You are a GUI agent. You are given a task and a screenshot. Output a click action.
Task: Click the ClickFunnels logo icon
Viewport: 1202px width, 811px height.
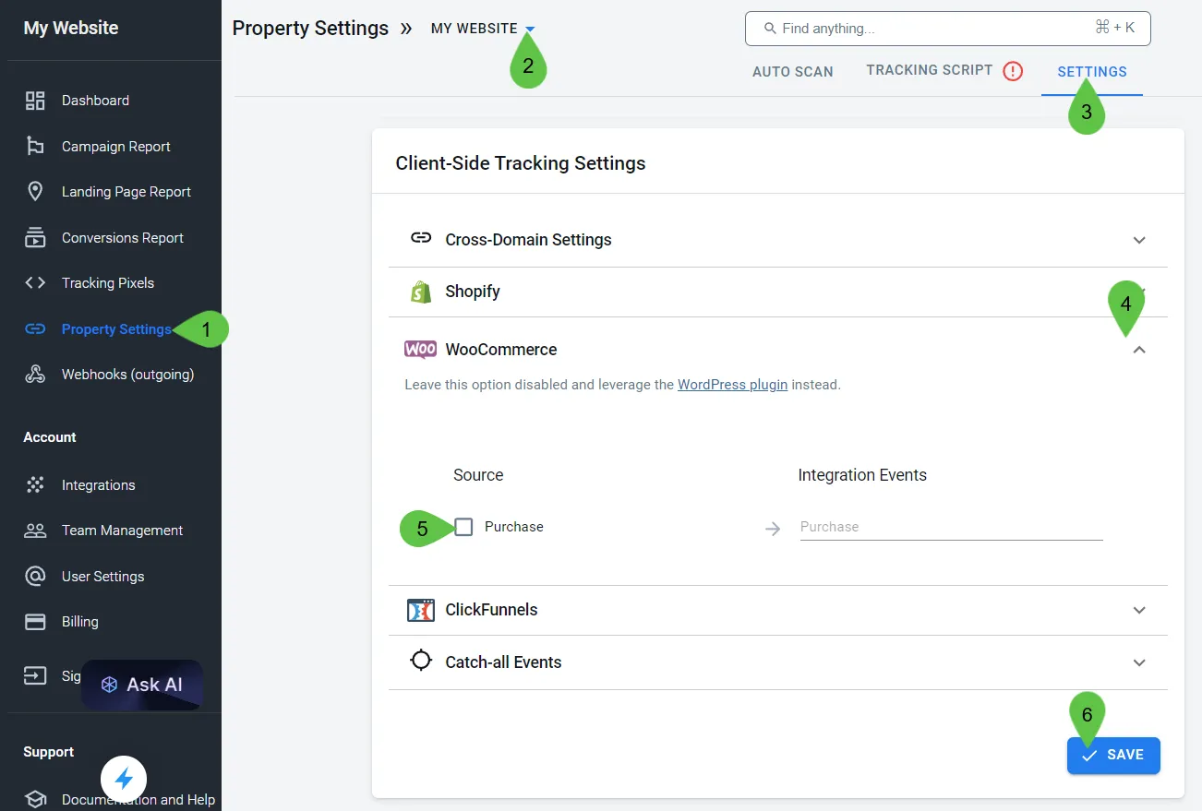421,610
